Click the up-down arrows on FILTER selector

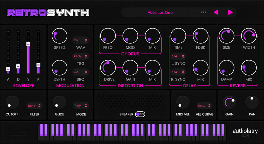pyautogui.click(x=39, y=106)
